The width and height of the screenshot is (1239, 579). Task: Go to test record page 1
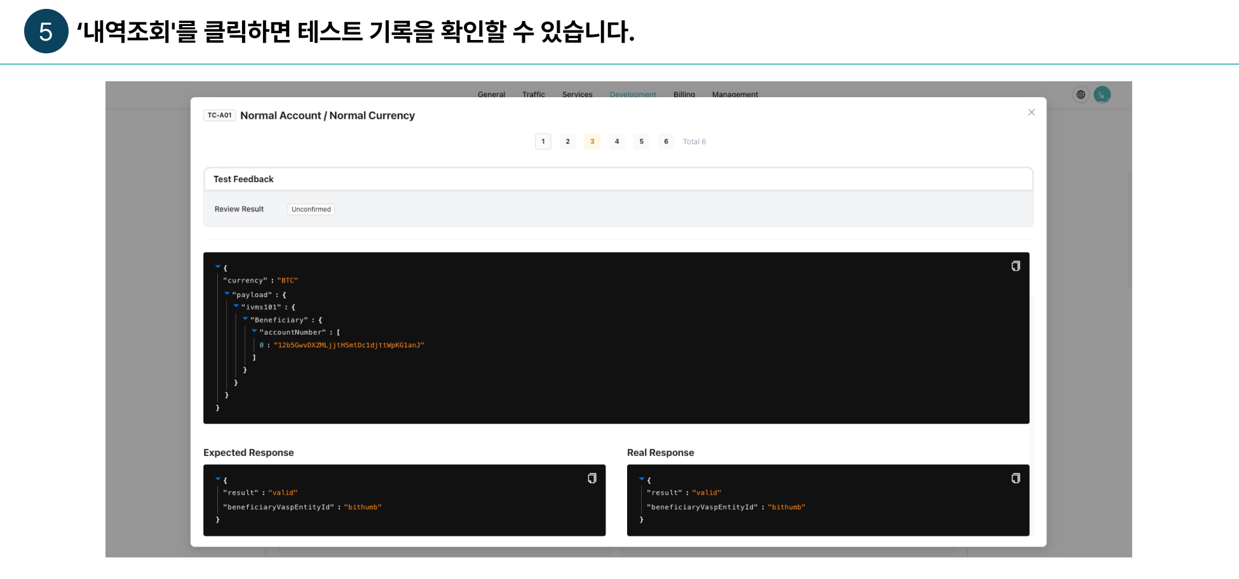point(543,142)
